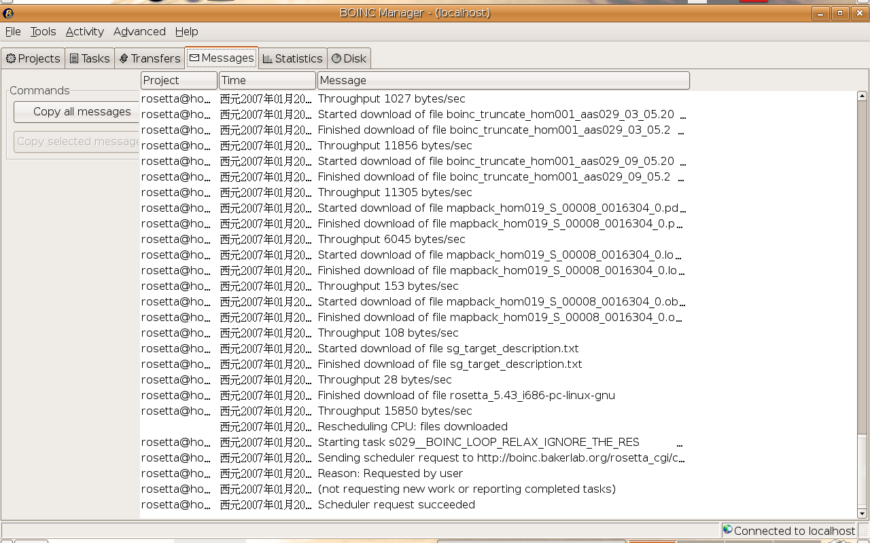
Task: Click the Statistics tab chart icon
Action: click(268, 58)
